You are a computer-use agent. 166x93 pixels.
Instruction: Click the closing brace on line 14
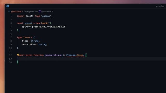pyautogui.click(x=18, y=62)
